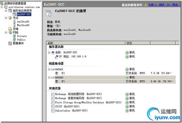This screenshot has height=123, width=182.
Task: Select the 故障转移群集管理 root node
Action: (15, 3)
